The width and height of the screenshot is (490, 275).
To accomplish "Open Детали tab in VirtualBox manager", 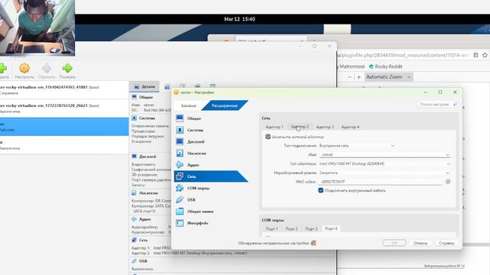I will 145,86.
